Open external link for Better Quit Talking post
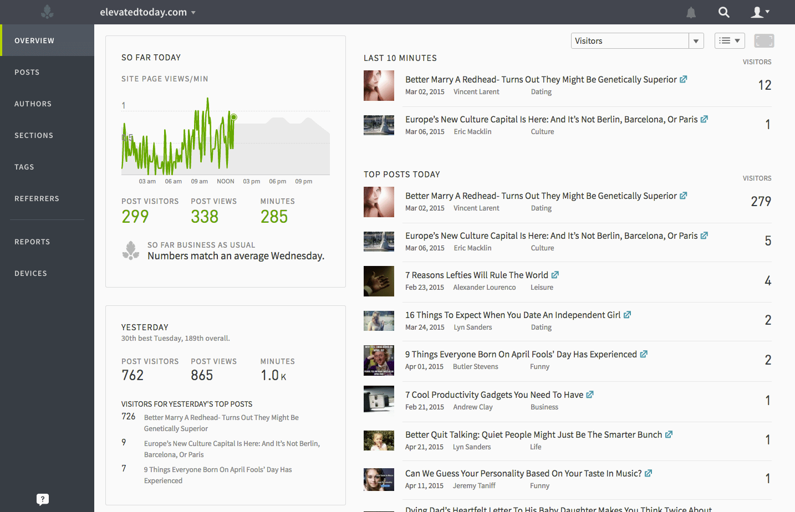This screenshot has width=795, height=512. coord(669,434)
